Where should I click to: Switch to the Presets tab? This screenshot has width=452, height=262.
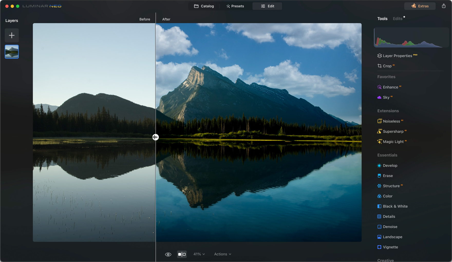235,6
